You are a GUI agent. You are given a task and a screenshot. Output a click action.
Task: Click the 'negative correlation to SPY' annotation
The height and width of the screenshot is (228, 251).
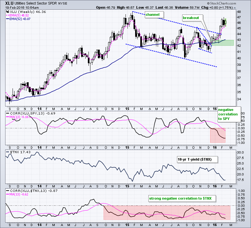(229, 114)
